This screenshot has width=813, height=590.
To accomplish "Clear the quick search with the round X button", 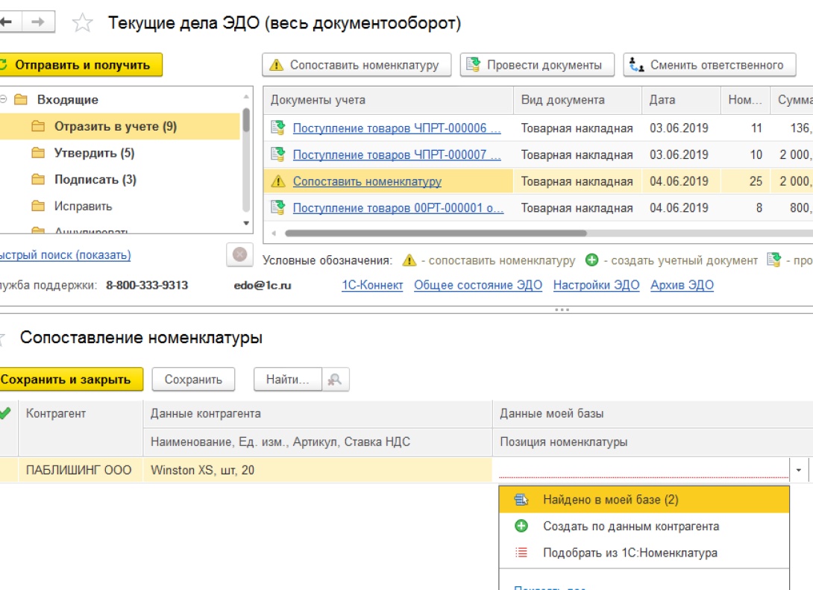I will 239,254.
